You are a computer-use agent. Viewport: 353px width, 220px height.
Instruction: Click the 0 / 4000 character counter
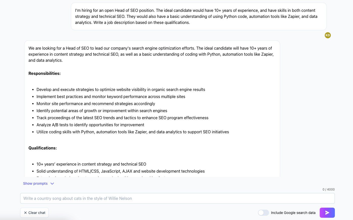[328, 190]
